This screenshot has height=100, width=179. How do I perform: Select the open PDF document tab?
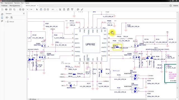pos(30,6)
